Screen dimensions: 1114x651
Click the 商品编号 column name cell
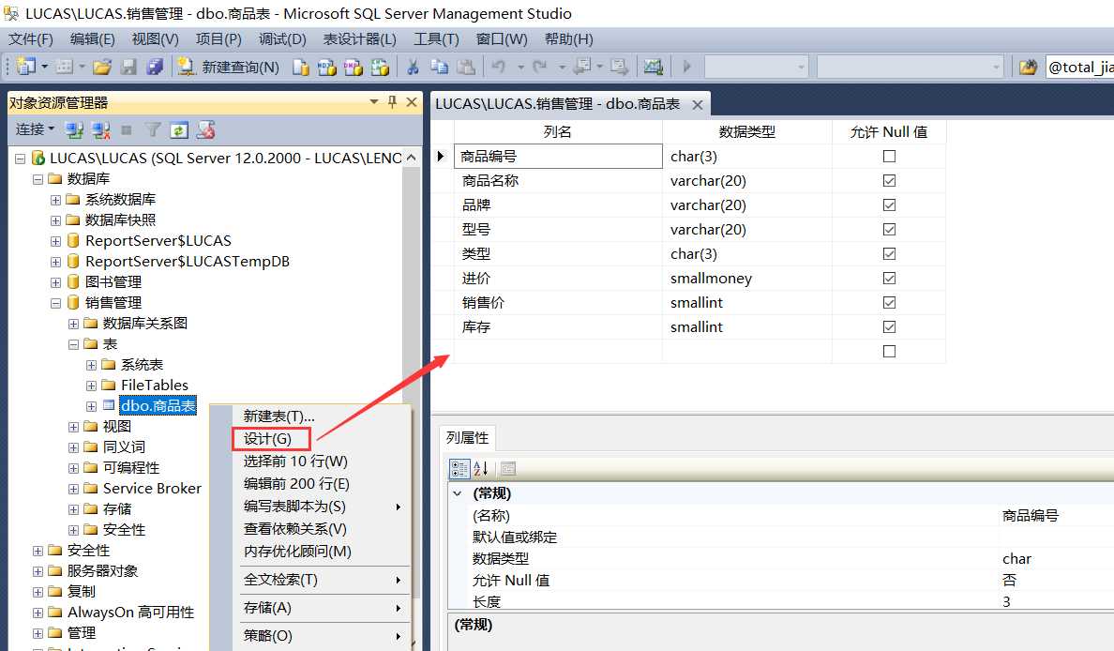tap(559, 157)
